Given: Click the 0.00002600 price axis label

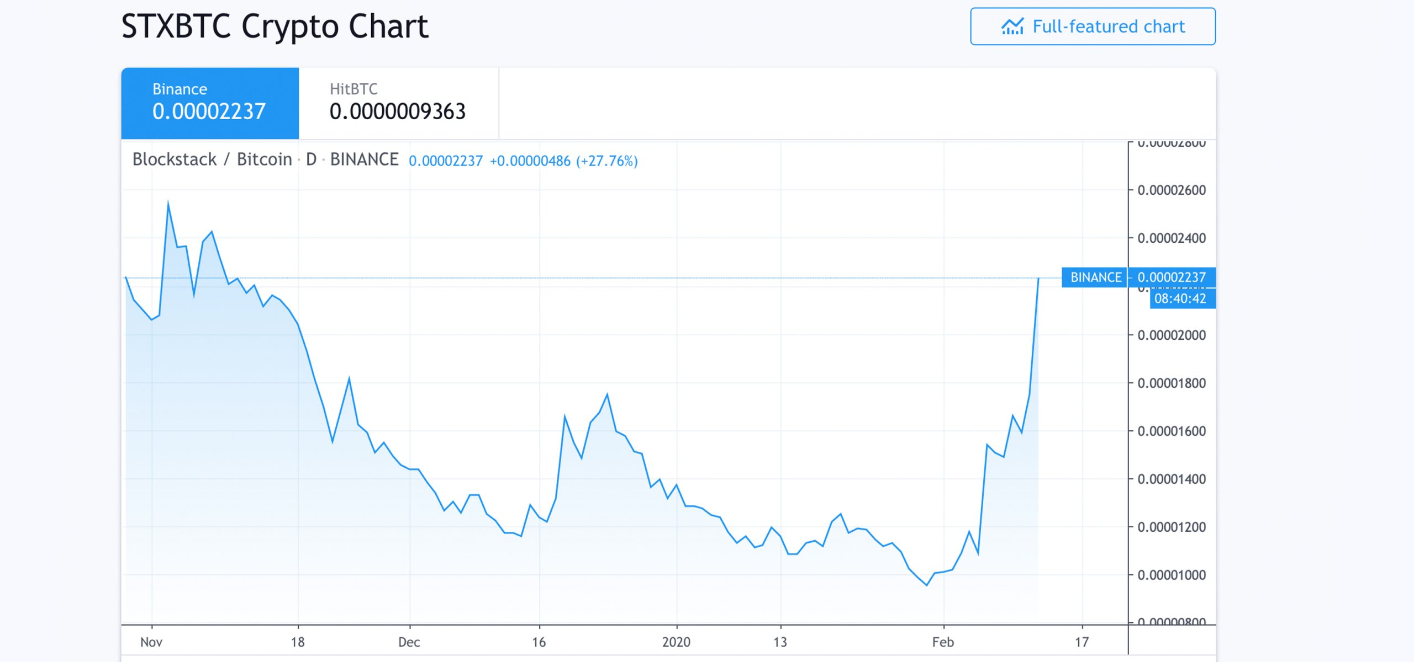Looking at the screenshot, I should 1172,190.
